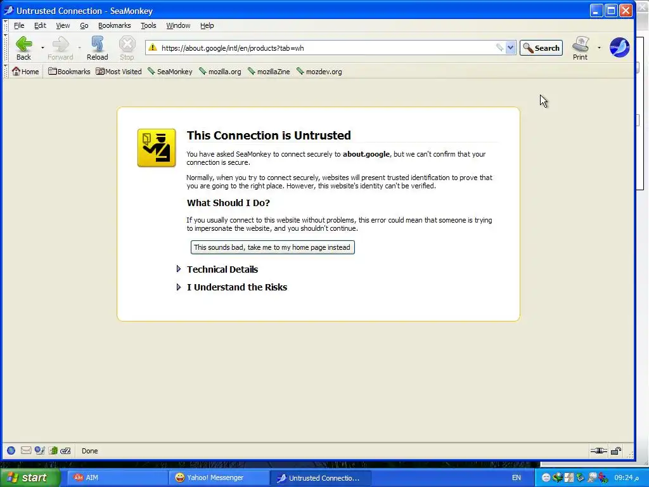The image size is (649, 487).
Task: Open the mozdev.org bookmark
Action: 319,72
